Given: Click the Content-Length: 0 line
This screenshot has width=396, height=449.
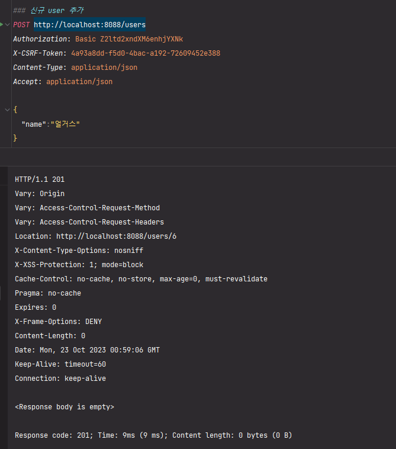Looking at the screenshot, I should point(50,336).
